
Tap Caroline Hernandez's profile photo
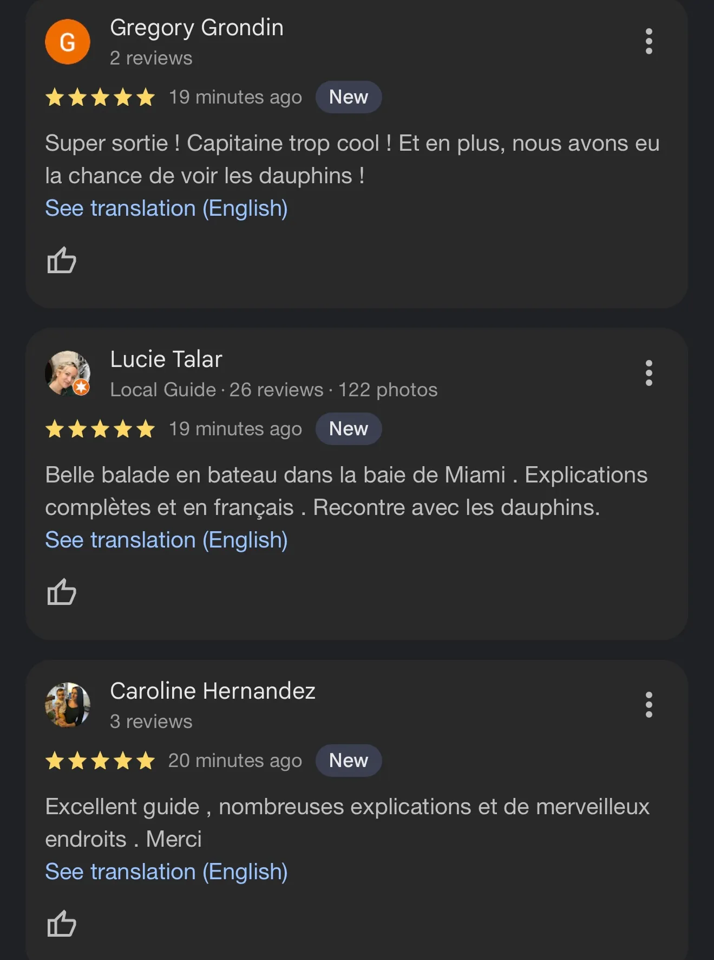68,705
